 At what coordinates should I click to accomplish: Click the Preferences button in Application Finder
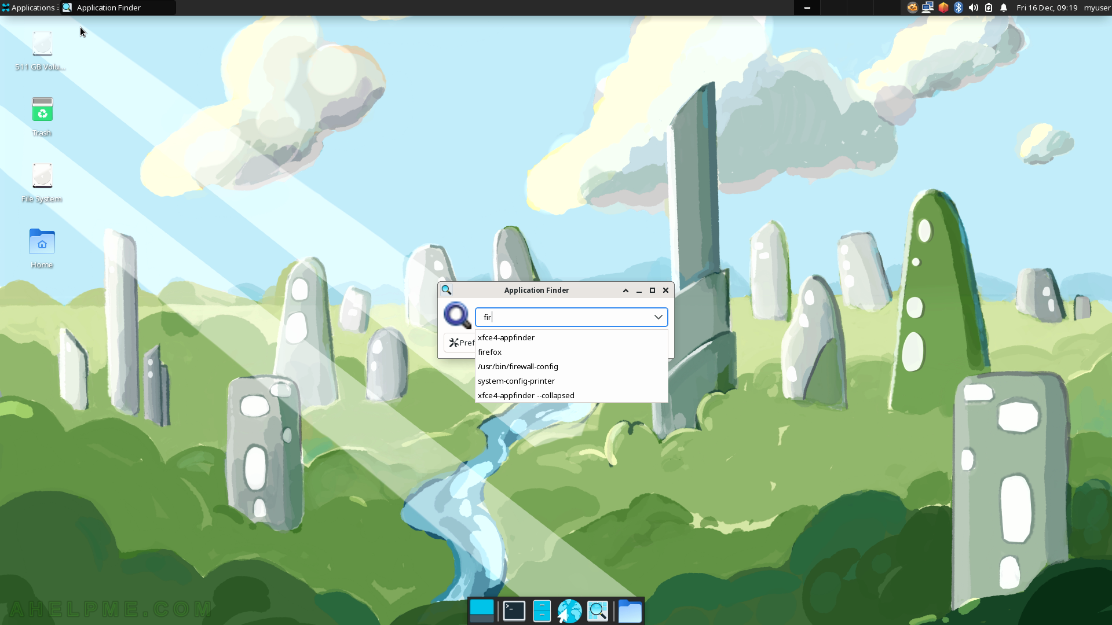point(460,343)
